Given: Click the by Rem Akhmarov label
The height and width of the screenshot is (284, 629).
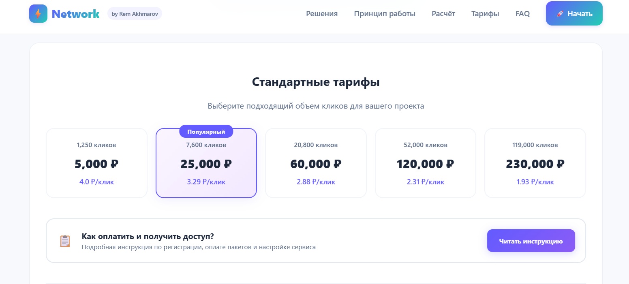Looking at the screenshot, I should point(135,14).
